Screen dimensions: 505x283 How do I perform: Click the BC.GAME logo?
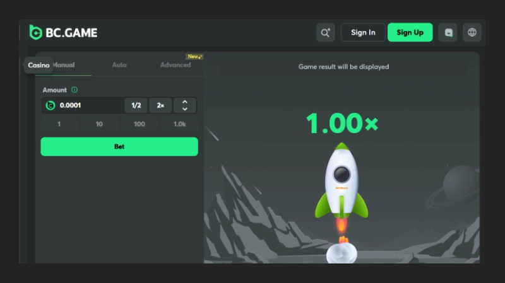tap(63, 32)
